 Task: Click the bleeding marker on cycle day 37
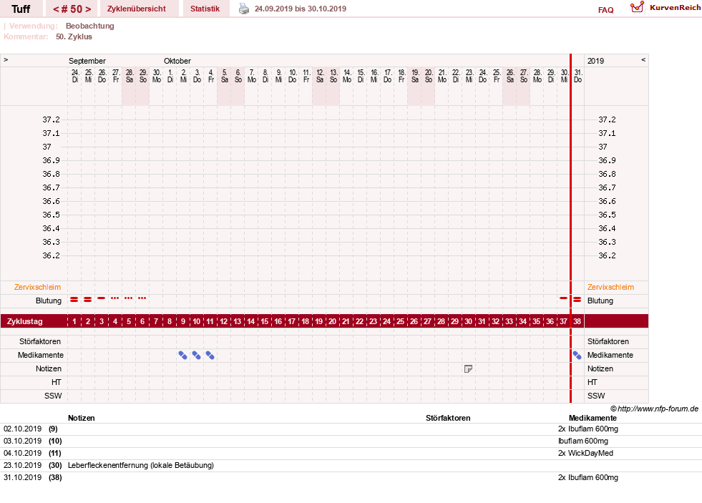click(564, 298)
